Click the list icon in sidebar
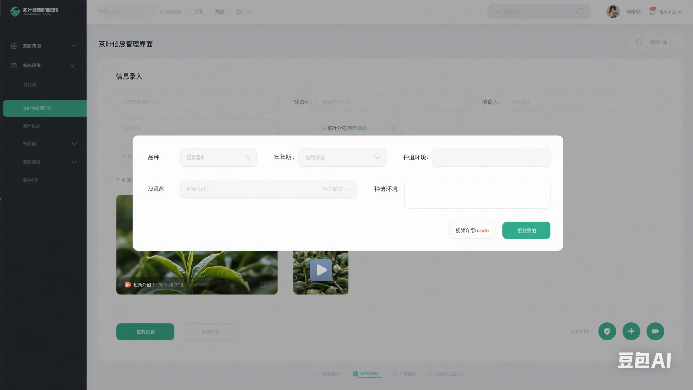The image size is (693, 390). click(x=14, y=66)
